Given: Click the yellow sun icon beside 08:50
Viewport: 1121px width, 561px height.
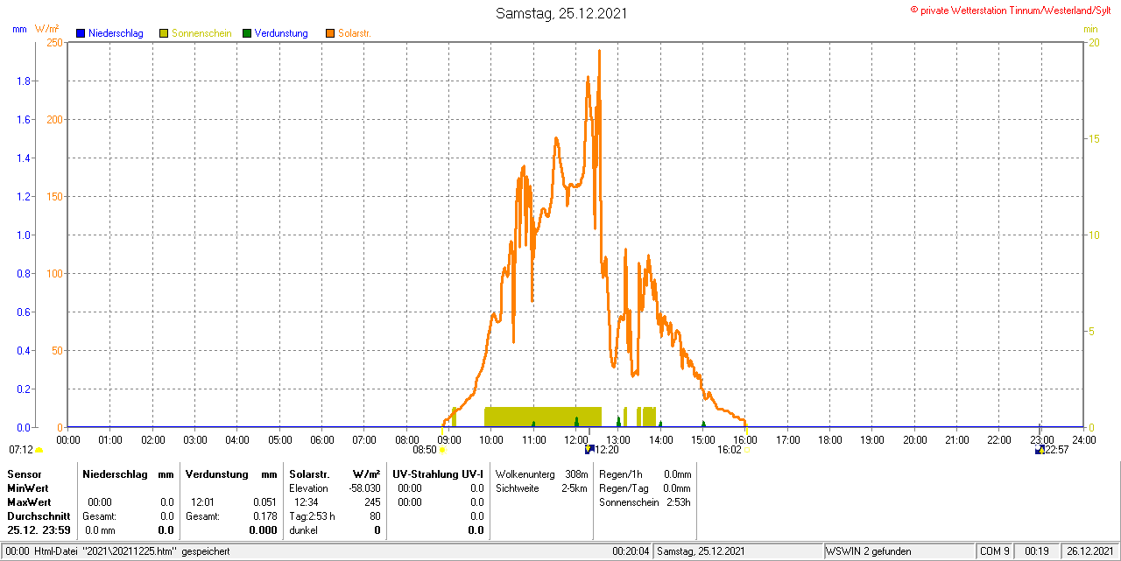Looking at the screenshot, I should tap(441, 450).
